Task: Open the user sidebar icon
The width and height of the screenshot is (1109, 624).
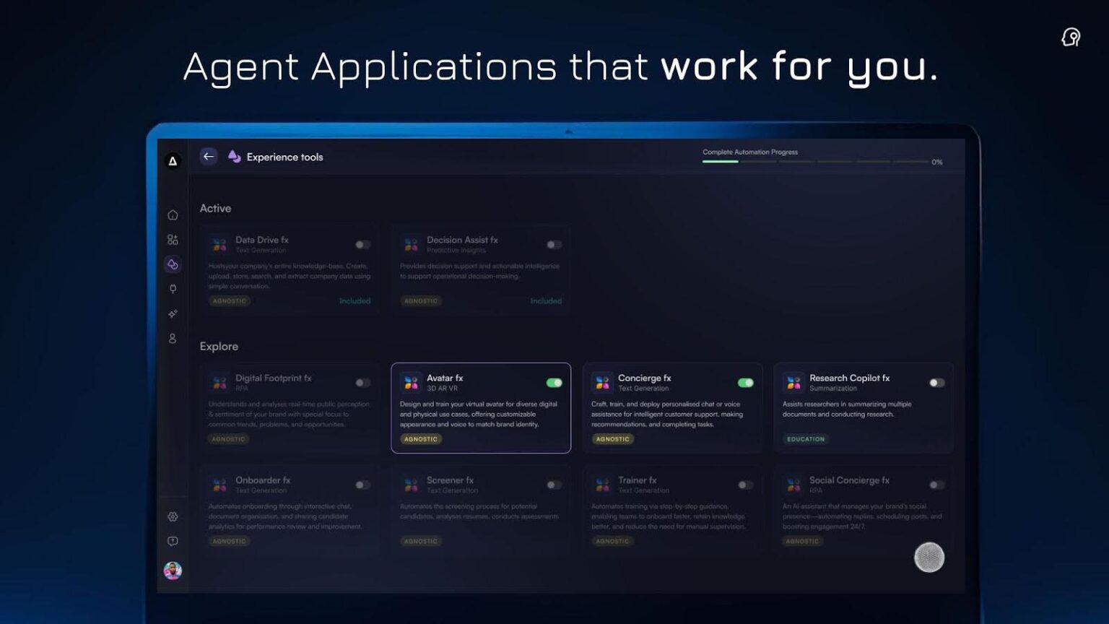Action: [173, 338]
